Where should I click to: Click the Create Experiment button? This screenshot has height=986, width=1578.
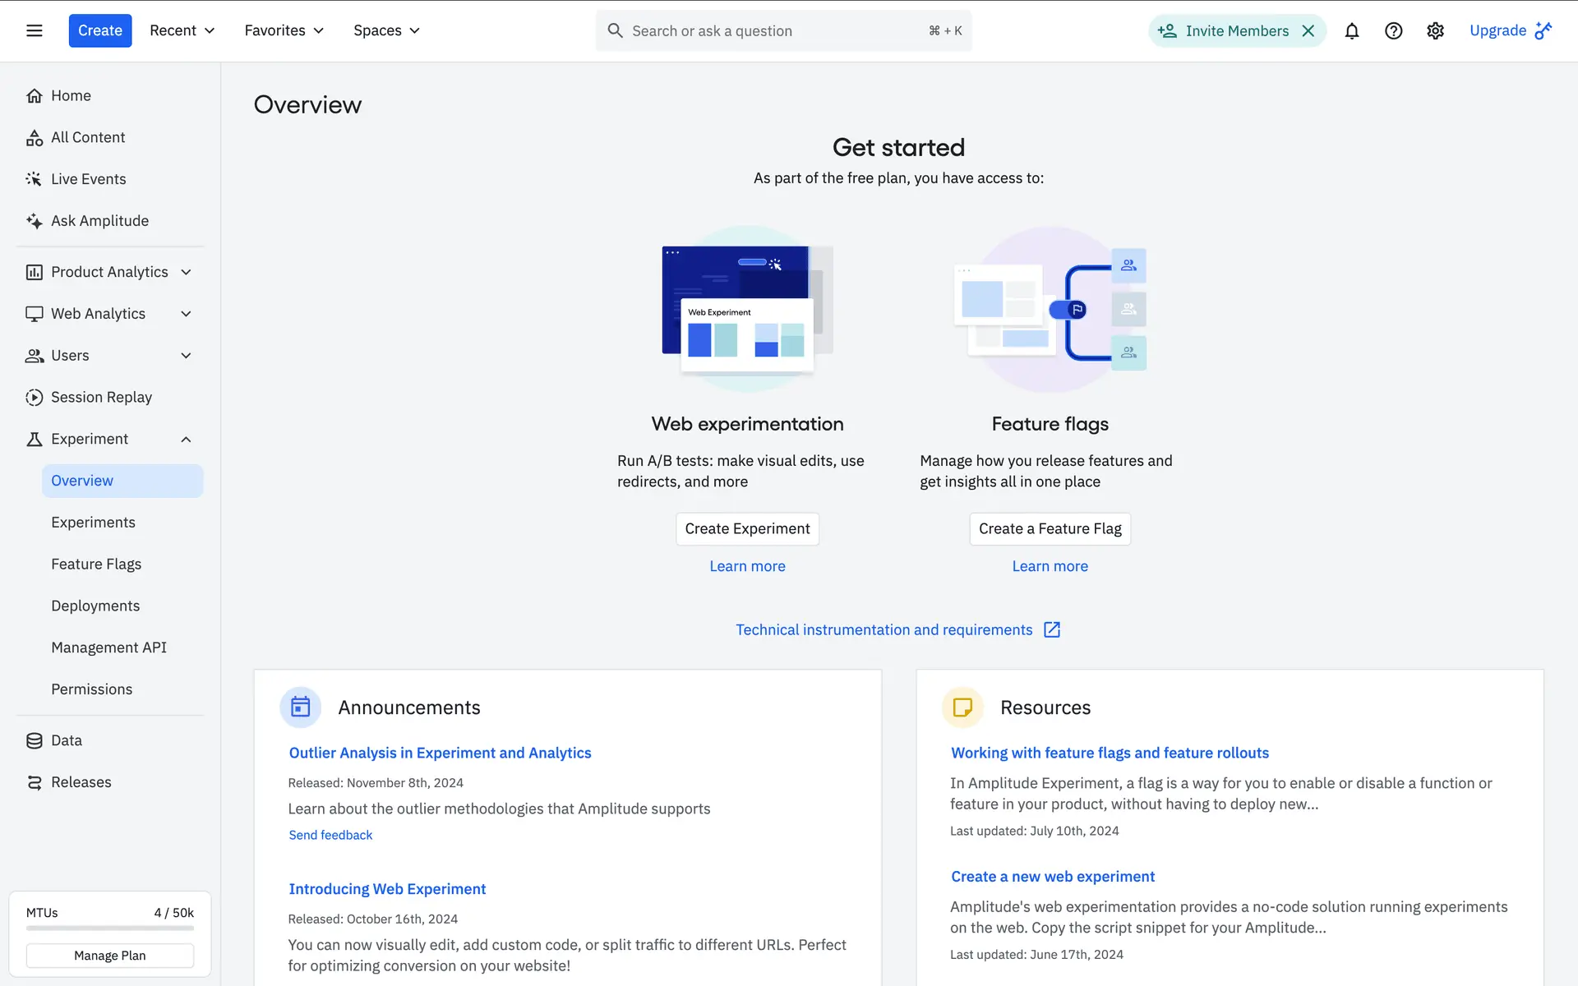[x=746, y=528]
